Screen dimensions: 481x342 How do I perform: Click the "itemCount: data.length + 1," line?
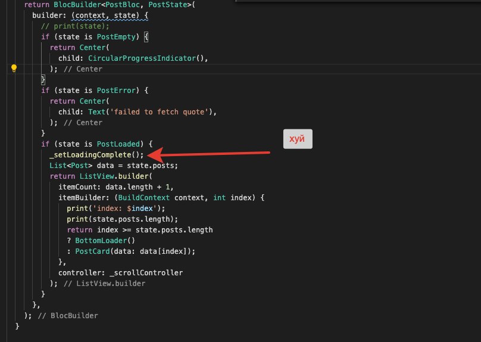pos(116,187)
